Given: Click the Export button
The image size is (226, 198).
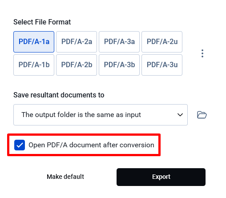Looking at the screenshot, I should pyautogui.click(x=161, y=177).
